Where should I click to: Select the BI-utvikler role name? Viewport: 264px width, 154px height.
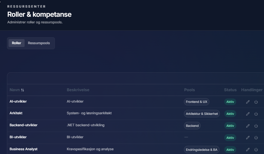pos(18,137)
